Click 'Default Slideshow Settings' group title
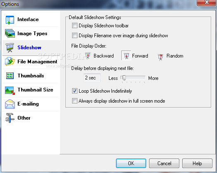This screenshot has height=173, width=217. 95,17
